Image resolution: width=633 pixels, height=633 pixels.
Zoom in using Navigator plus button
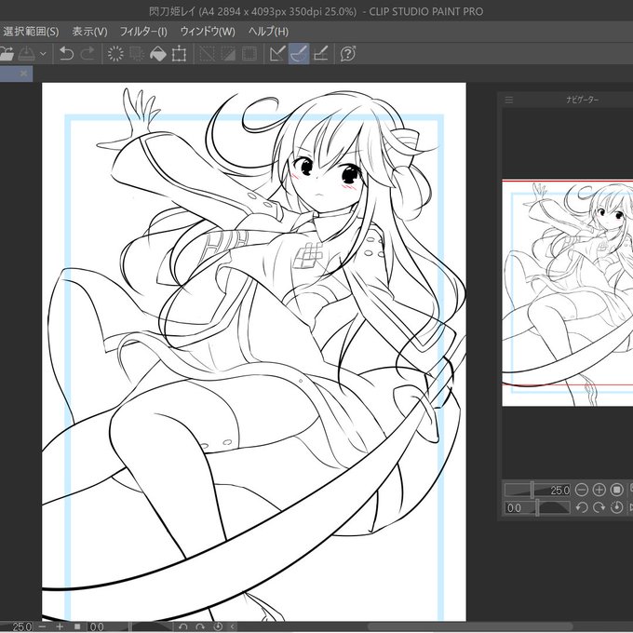coord(599,490)
